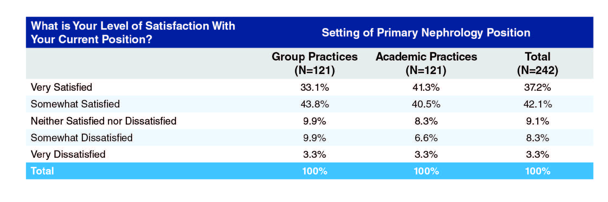Select the 43.8% Somewhat Satisfied value

click(x=314, y=104)
